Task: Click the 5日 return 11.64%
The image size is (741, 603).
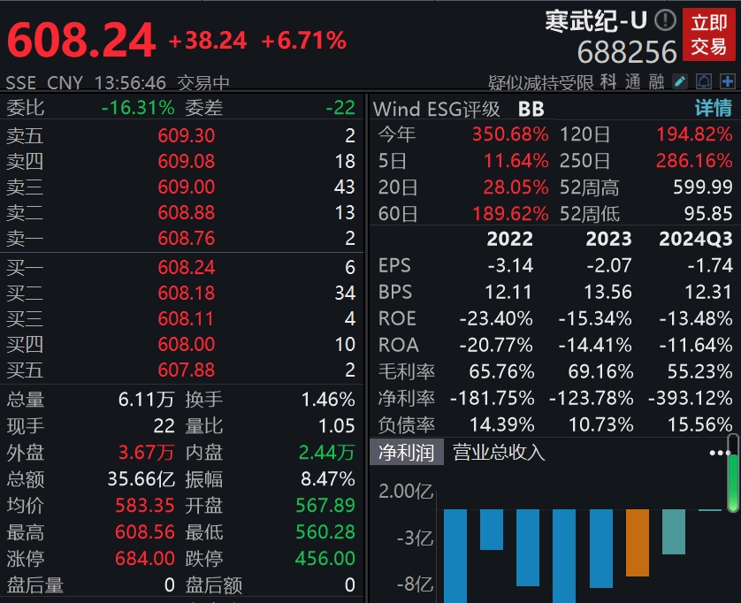Action: pyautogui.click(x=516, y=161)
